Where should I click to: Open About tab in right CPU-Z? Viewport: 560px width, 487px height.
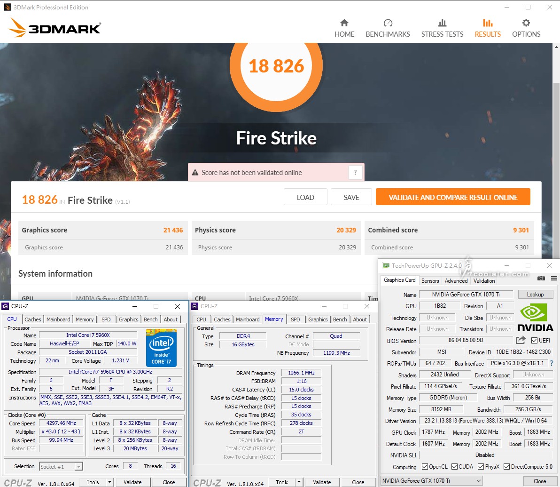[360, 319]
